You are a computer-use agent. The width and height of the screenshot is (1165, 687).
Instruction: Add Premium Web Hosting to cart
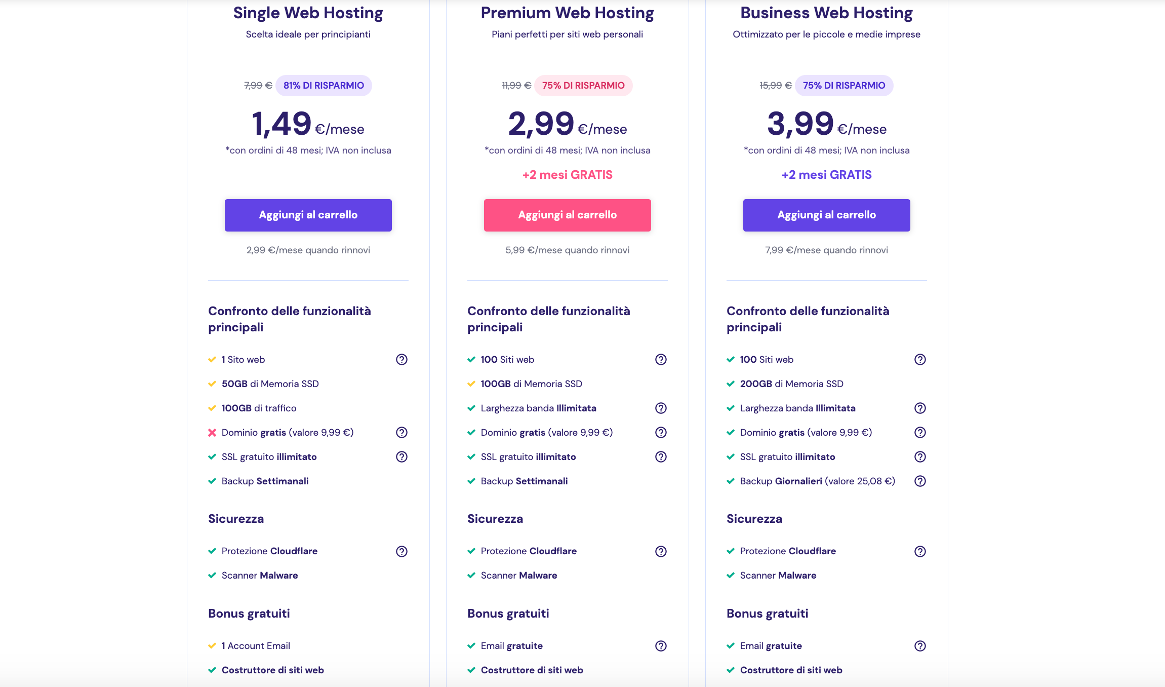click(567, 215)
